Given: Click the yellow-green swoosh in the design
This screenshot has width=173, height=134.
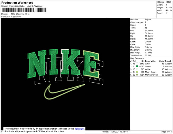Looking at the screenshot, I should tap(64, 92).
